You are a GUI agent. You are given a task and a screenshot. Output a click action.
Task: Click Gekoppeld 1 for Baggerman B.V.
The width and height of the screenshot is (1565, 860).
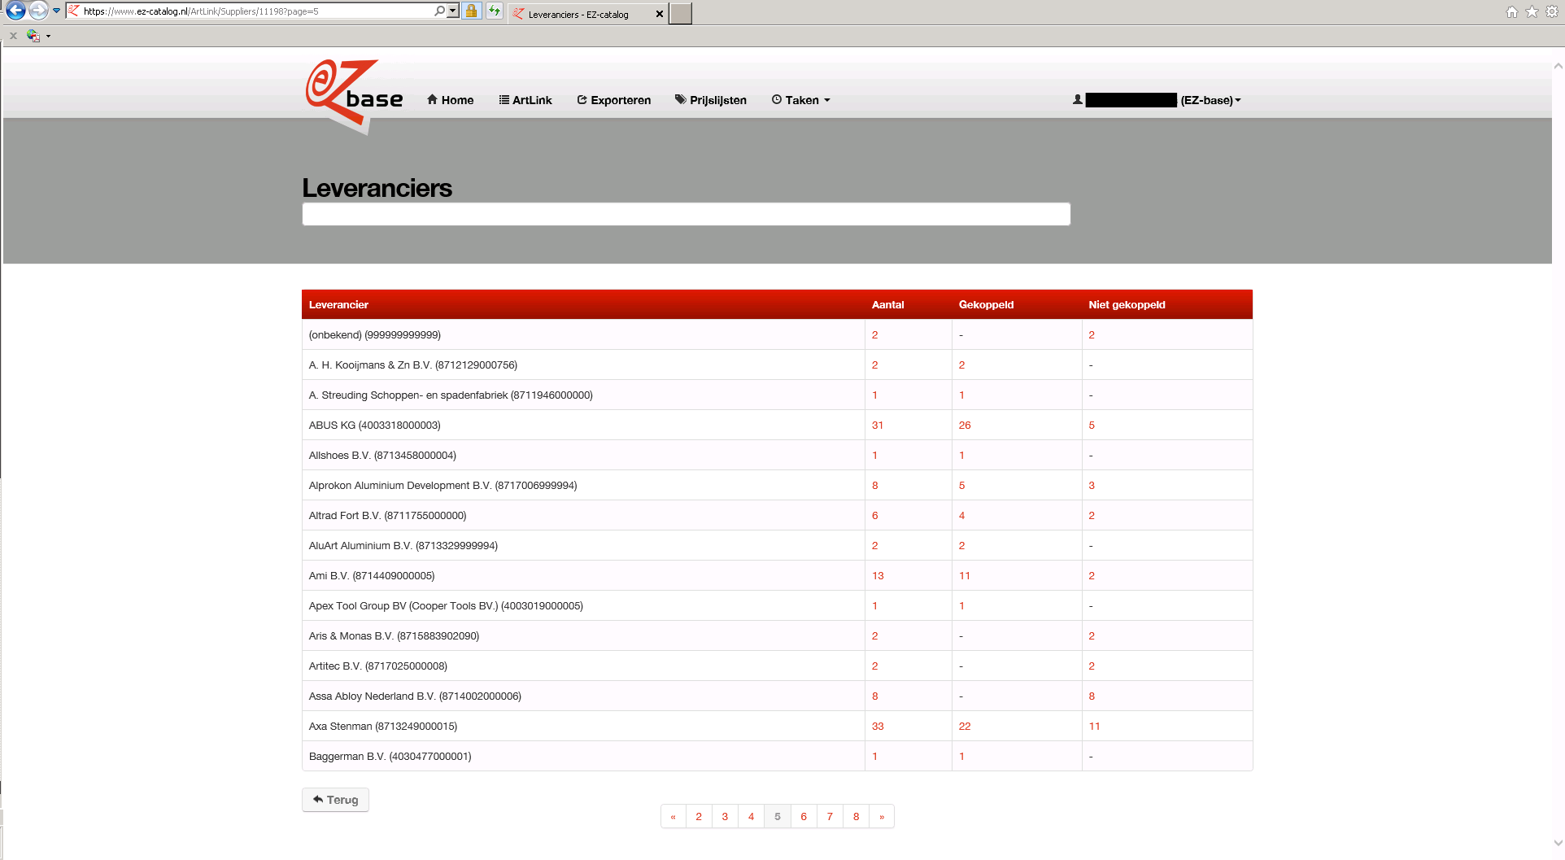961,757
